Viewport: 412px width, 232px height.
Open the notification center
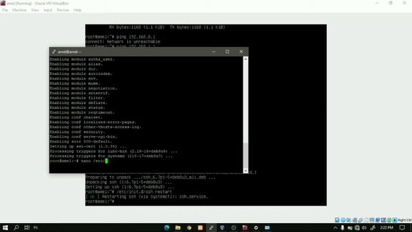tap(402, 227)
